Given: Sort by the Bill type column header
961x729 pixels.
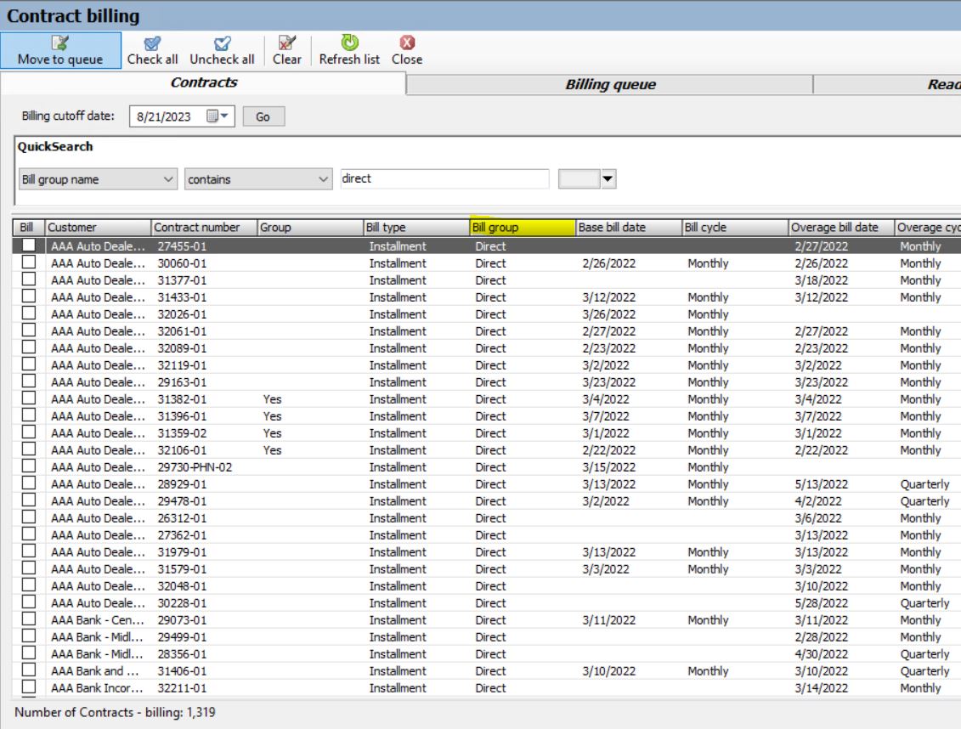Looking at the screenshot, I should coord(416,227).
